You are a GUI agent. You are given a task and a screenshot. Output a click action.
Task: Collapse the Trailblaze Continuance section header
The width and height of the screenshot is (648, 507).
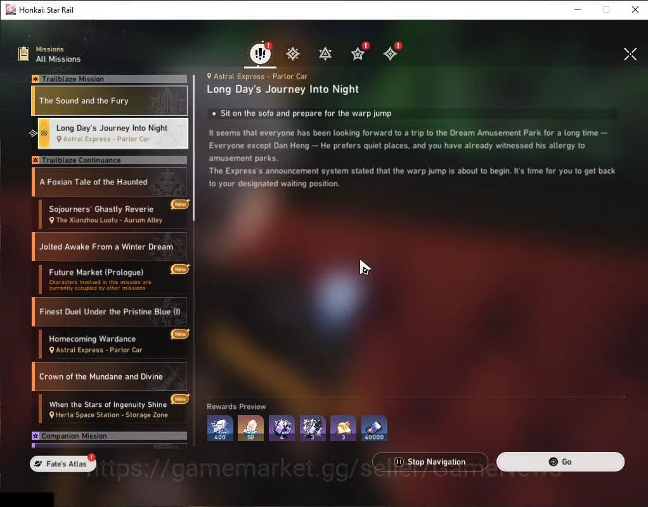110,160
